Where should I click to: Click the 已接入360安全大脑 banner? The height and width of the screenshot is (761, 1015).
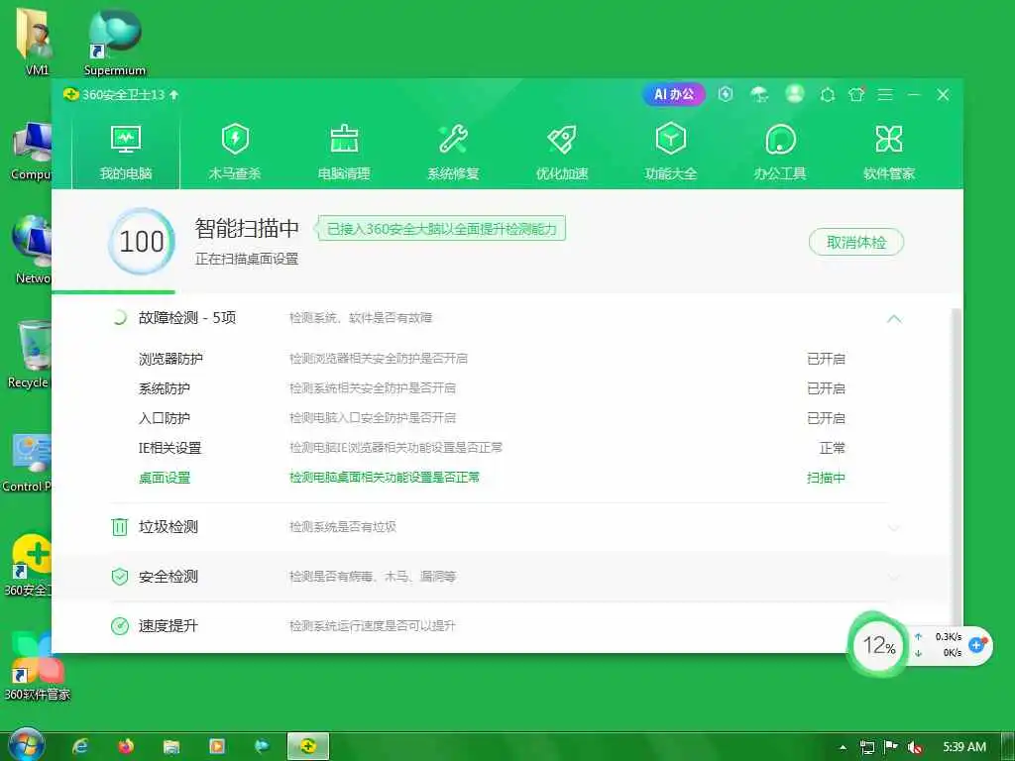point(440,229)
